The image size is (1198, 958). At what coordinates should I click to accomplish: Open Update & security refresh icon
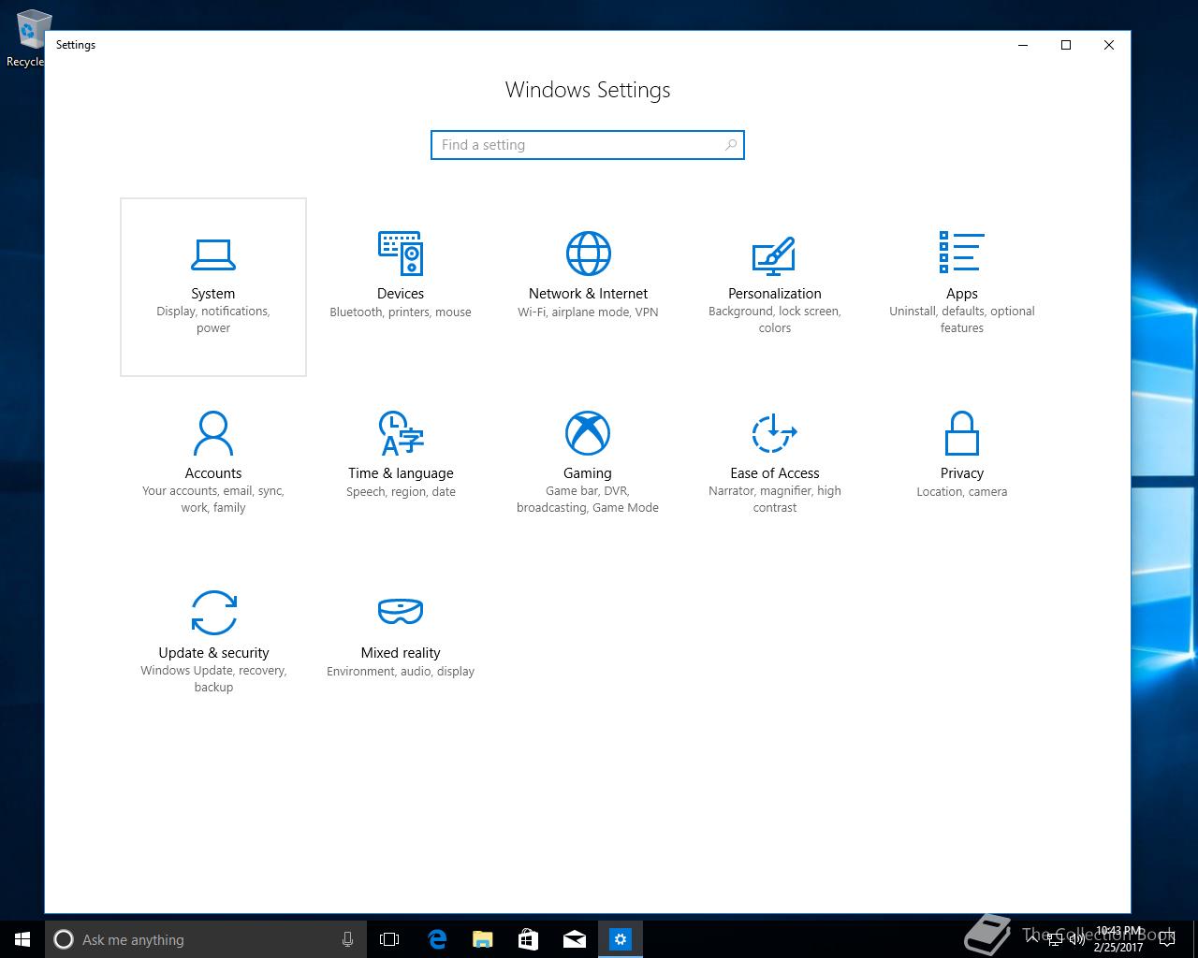tap(213, 613)
